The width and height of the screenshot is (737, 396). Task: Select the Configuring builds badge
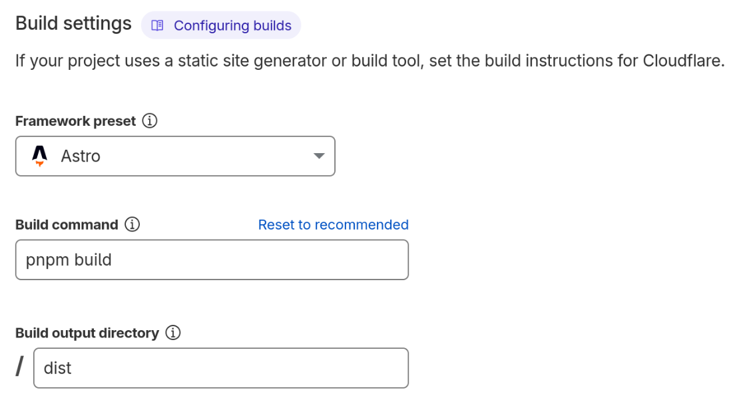point(220,25)
